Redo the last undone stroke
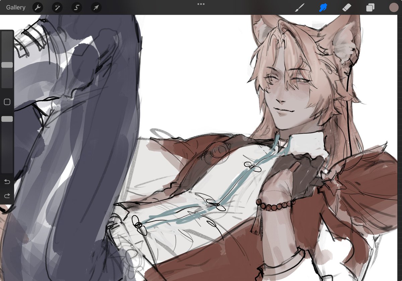Viewport: 402px width, 281px height. [x=7, y=196]
